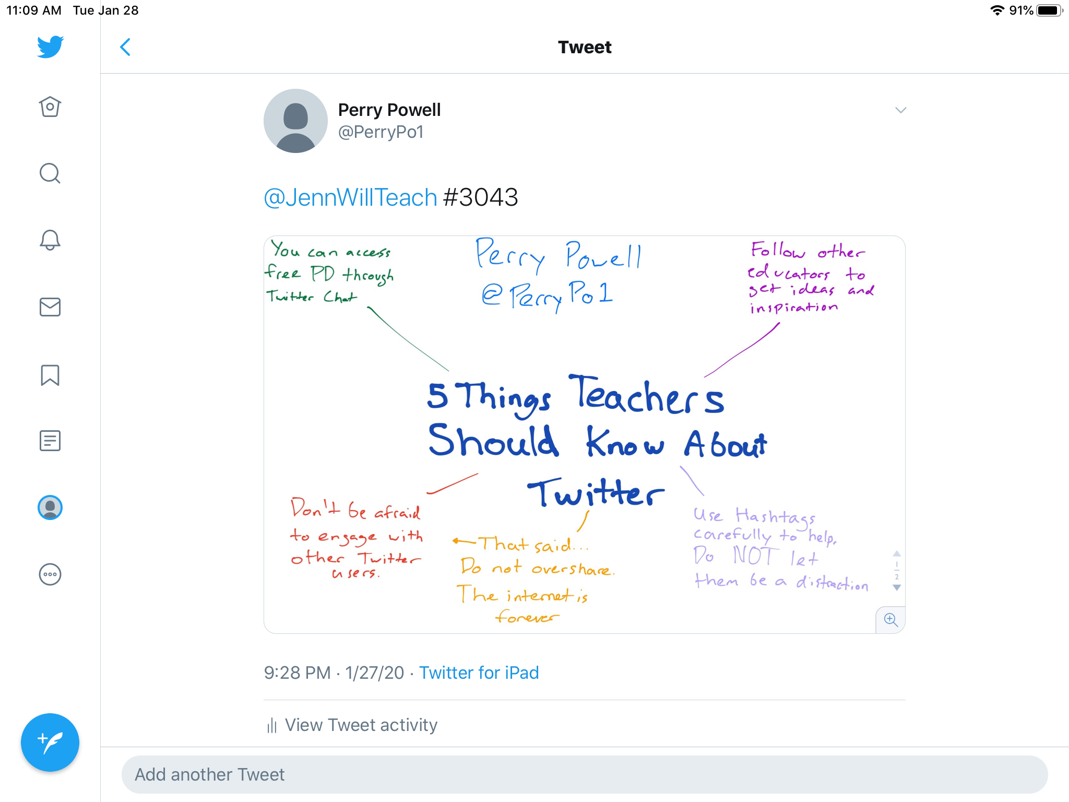Click the Twitter for iPad link
Image resolution: width=1069 pixels, height=802 pixels.
[479, 673]
